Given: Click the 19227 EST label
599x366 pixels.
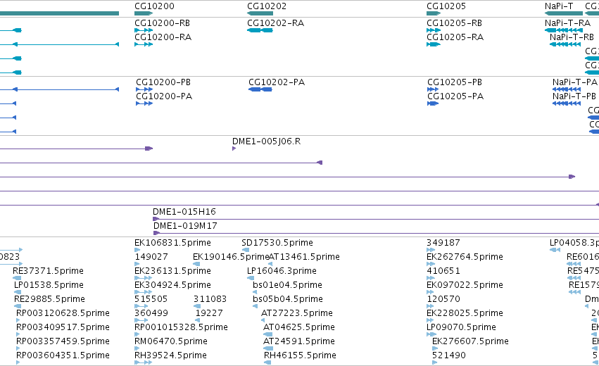Looking at the screenshot, I should 209,313.
